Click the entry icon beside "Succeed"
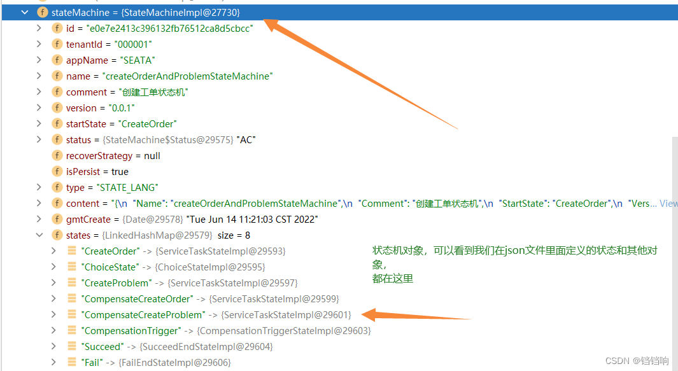Viewport: 678px width, 371px height. (x=72, y=346)
